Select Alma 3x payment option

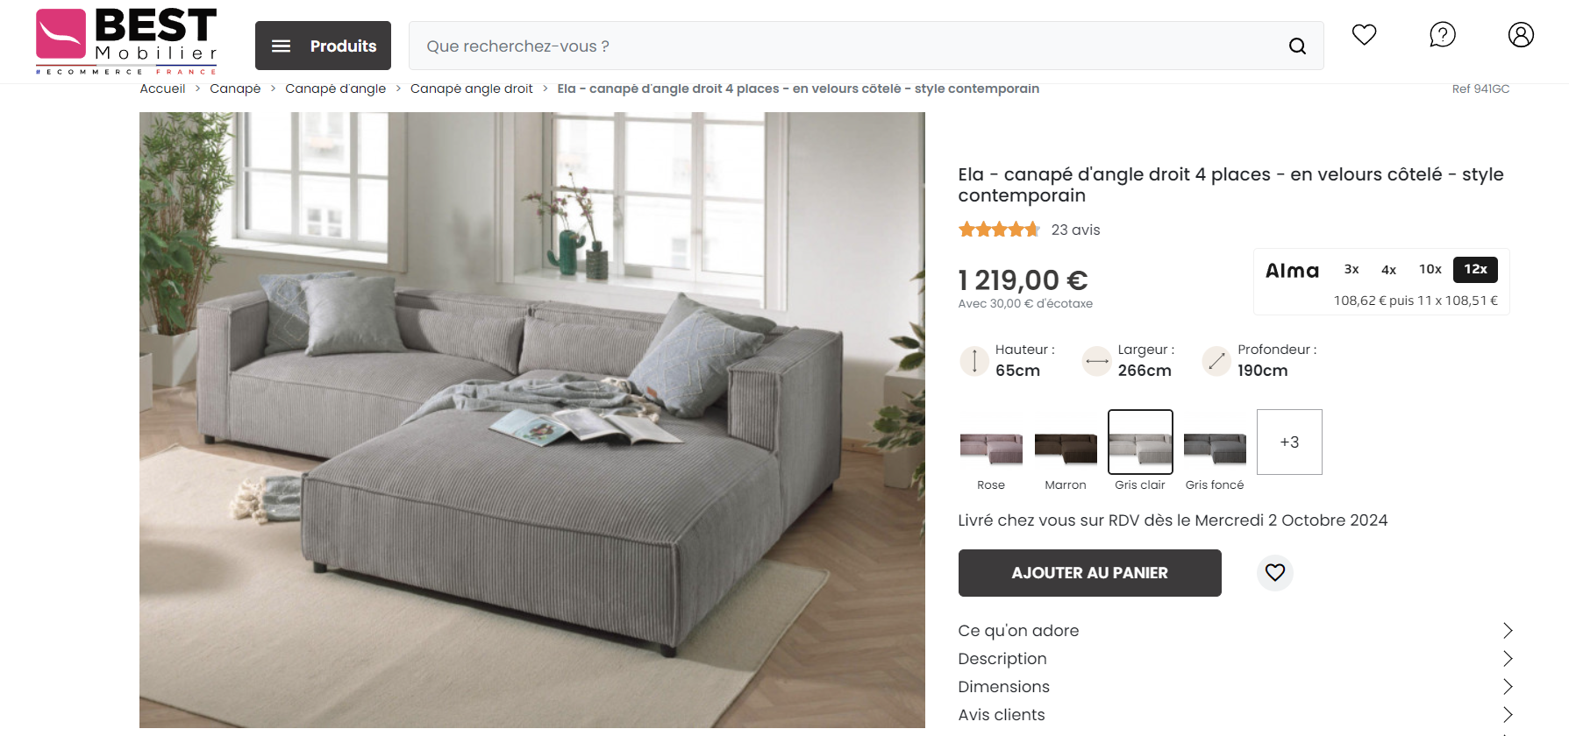[1351, 270]
